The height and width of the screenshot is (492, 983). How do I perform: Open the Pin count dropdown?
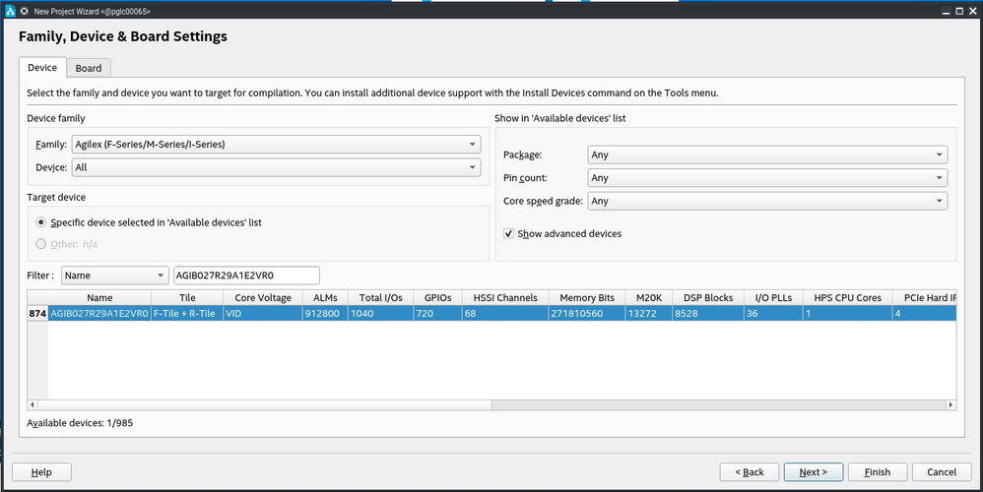coord(767,178)
